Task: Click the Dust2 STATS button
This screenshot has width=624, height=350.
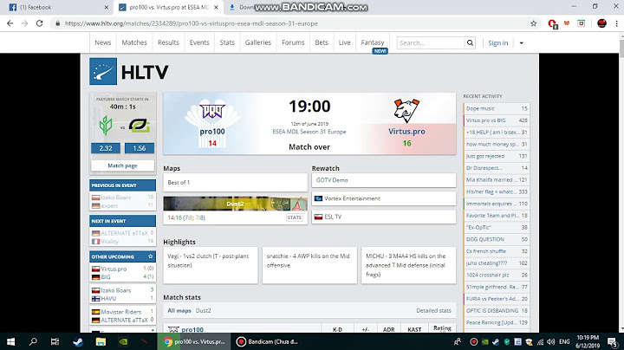Action: click(294, 217)
